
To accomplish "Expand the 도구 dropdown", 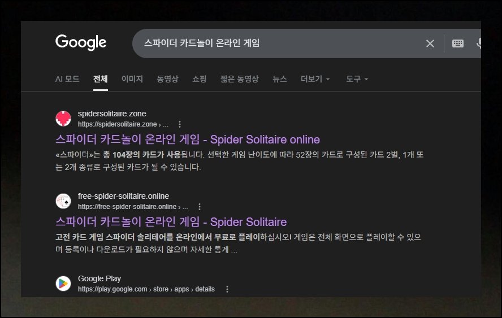I will pyautogui.click(x=357, y=79).
